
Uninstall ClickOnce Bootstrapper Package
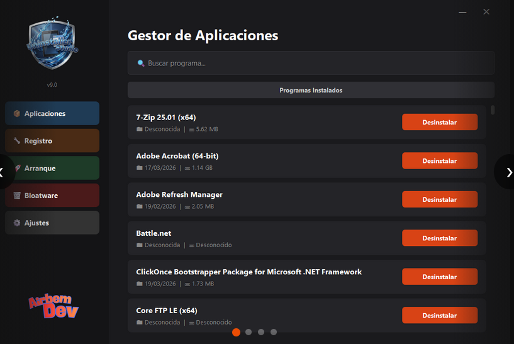(440, 277)
